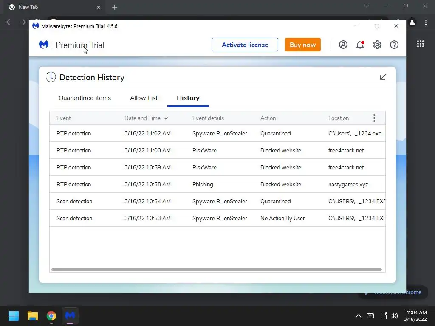This screenshot has height=326, width=435.
Task: Click the Activate license button
Action: coord(245,45)
